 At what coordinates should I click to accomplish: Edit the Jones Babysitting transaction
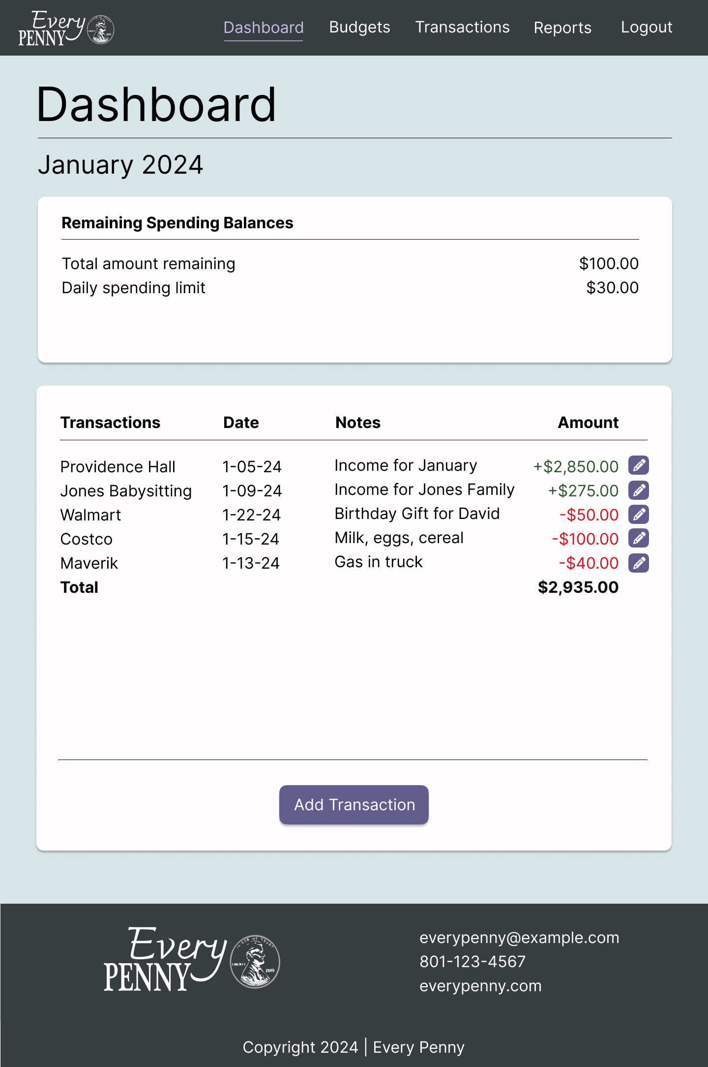pos(638,490)
